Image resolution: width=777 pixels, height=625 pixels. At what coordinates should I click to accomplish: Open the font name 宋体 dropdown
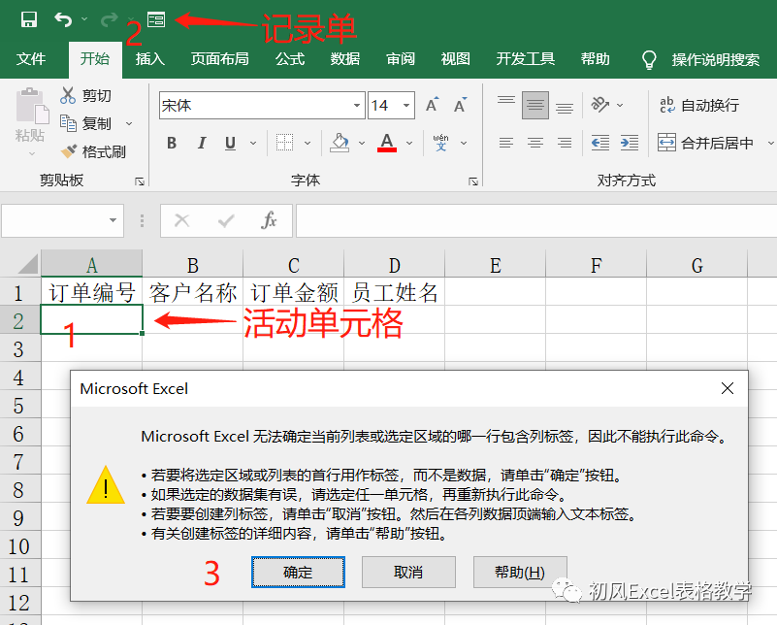[357, 105]
